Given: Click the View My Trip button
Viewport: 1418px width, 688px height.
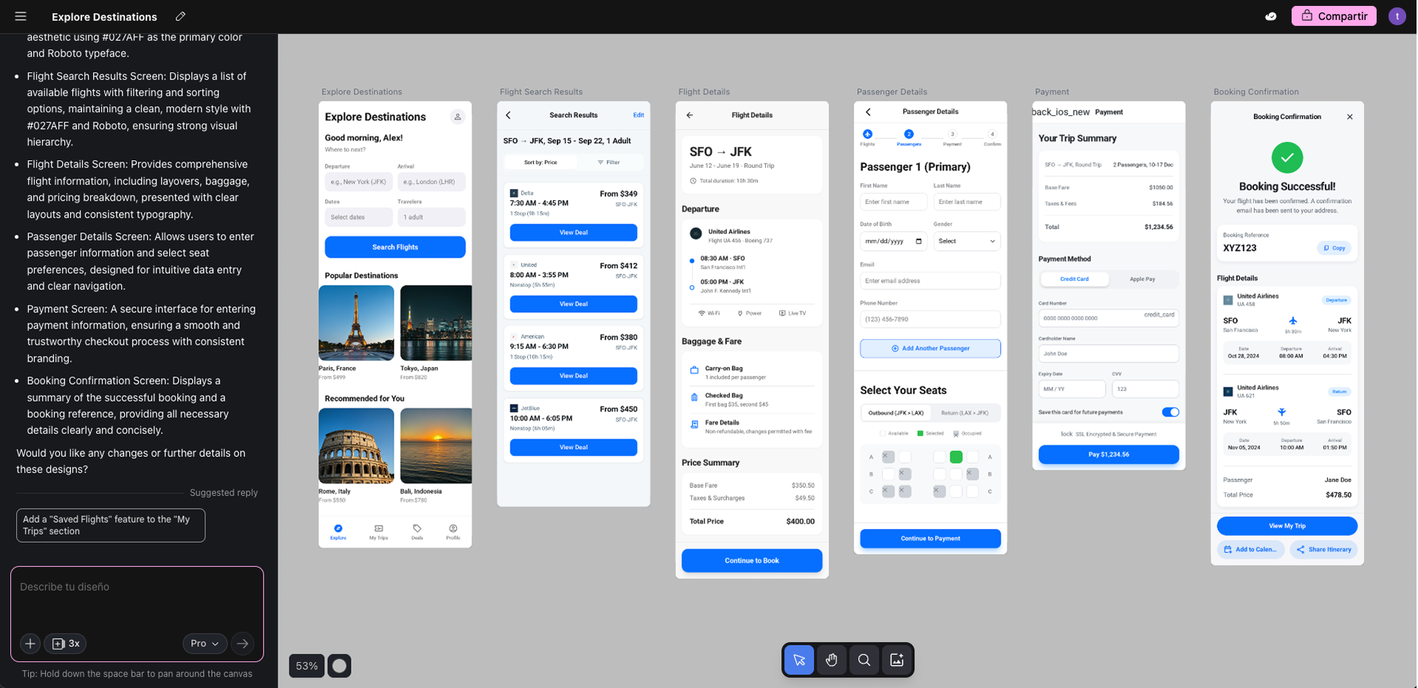Looking at the screenshot, I should pos(1287,526).
